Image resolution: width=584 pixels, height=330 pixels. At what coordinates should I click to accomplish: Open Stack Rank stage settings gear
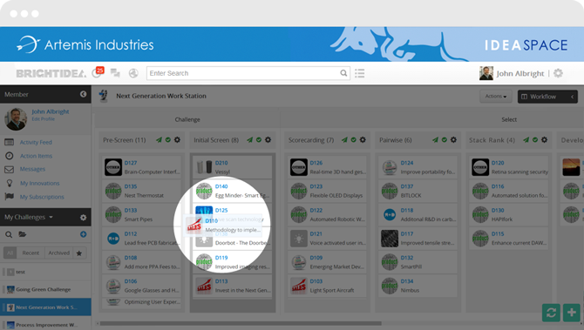pyautogui.click(x=544, y=140)
